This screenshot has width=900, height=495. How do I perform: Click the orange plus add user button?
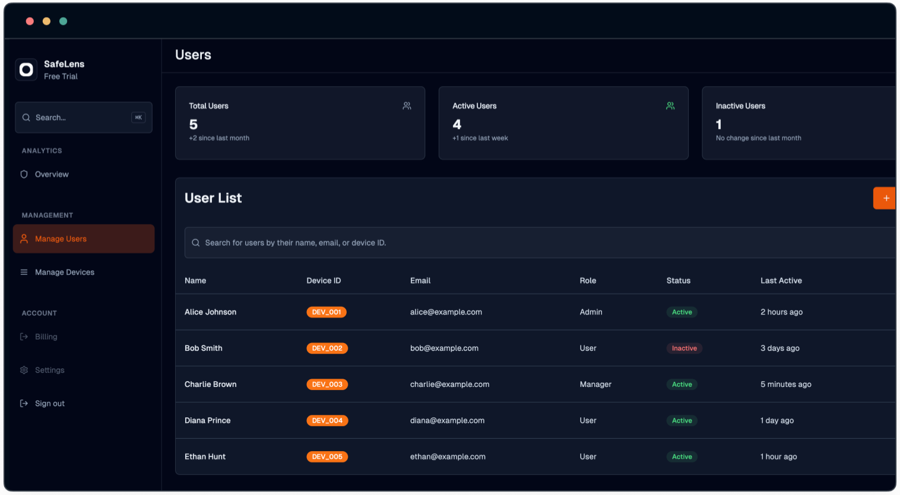tap(885, 198)
